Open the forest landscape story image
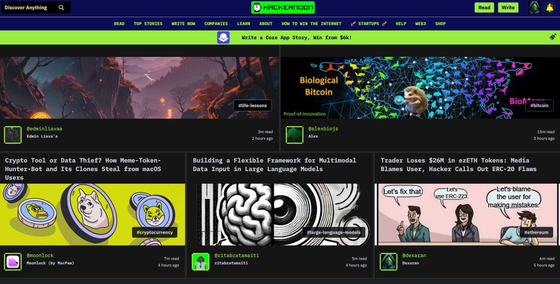560x284 pixels. [x=139, y=88]
